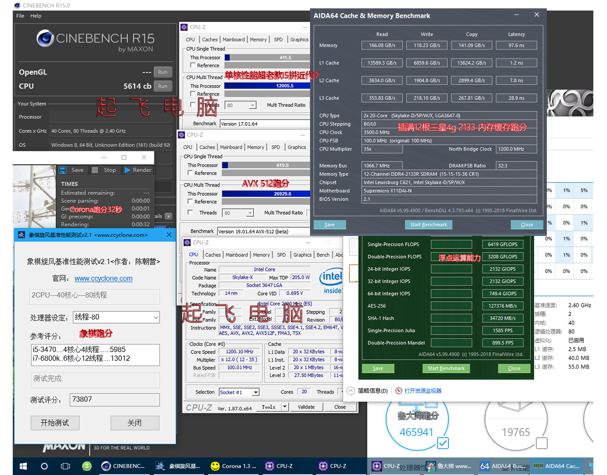Click the Corona rendered image preview
Viewport: 607px width, 475px height.
click(35, 197)
